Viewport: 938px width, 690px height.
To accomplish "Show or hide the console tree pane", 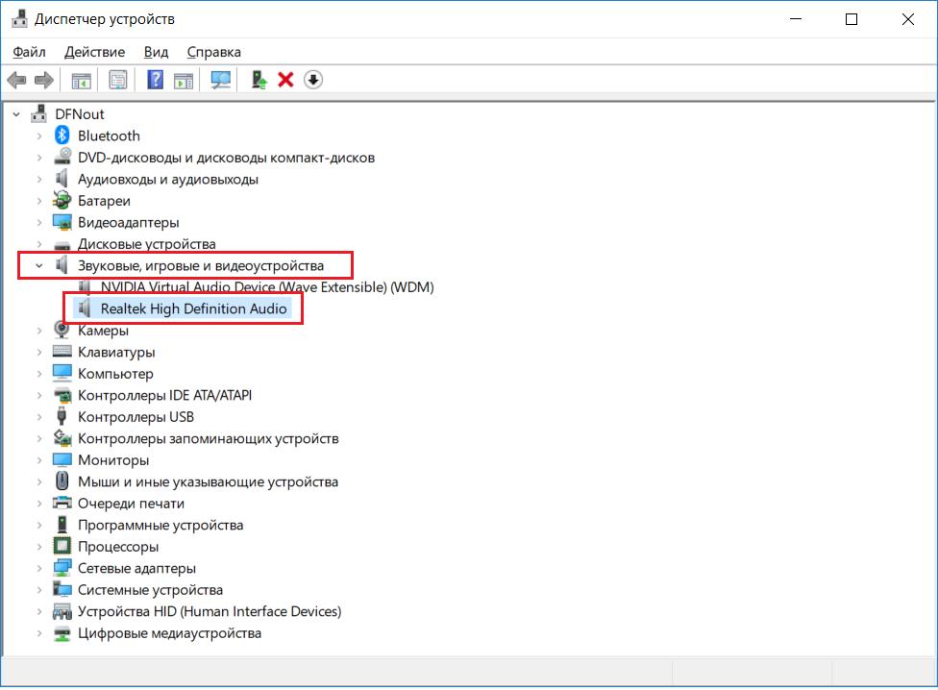I will pyautogui.click(x=81, y=80).
